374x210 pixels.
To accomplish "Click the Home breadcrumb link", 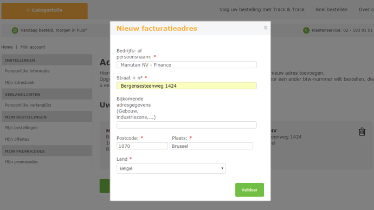I will [x=7, y=47].
